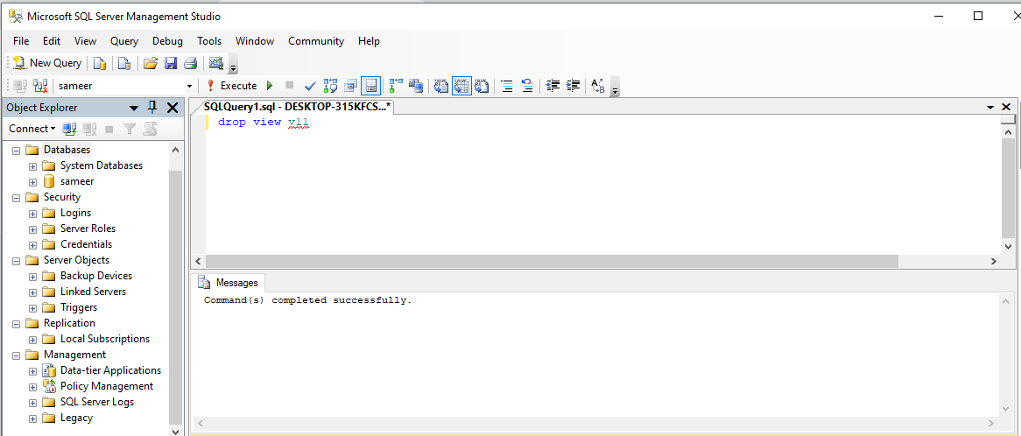
Task: Select the Data-tier Applications item
Action: coord(110,370)
